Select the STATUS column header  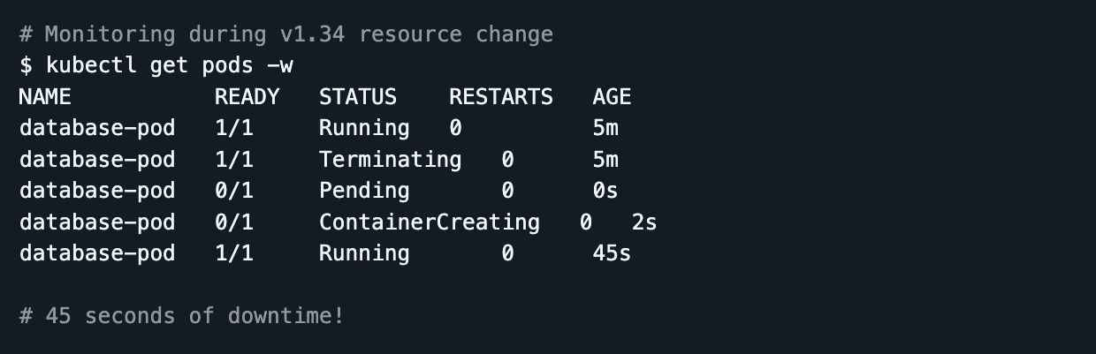358,97
